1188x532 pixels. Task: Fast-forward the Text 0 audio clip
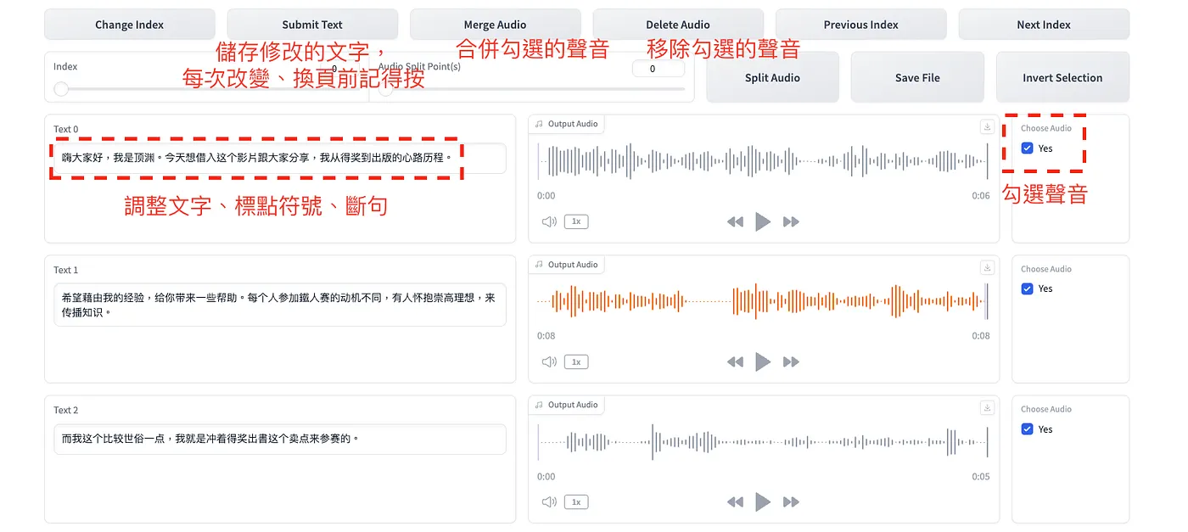point(791,221)
